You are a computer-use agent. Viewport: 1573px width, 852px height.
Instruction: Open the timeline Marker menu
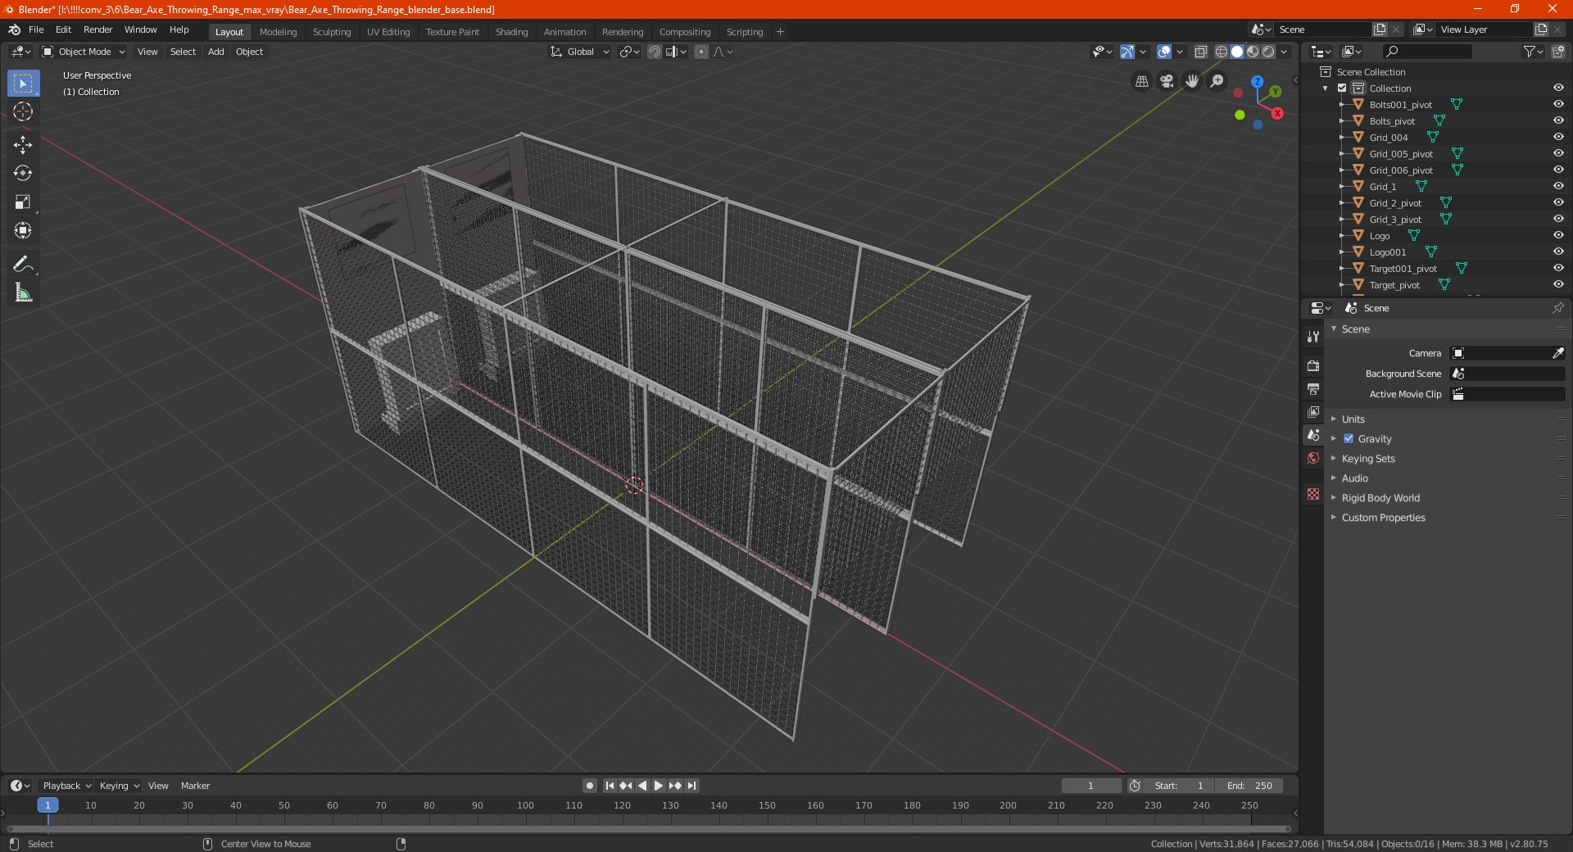point(195,786)
